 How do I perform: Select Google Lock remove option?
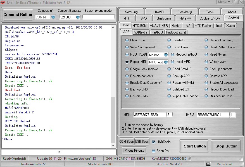tap(127, 69)
